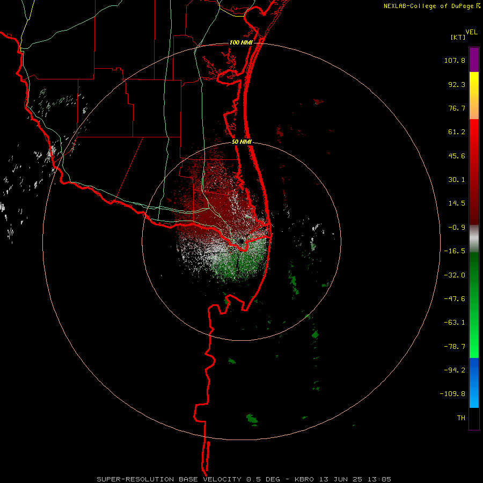Click the 14.5 legend value

tap(457, 203)
